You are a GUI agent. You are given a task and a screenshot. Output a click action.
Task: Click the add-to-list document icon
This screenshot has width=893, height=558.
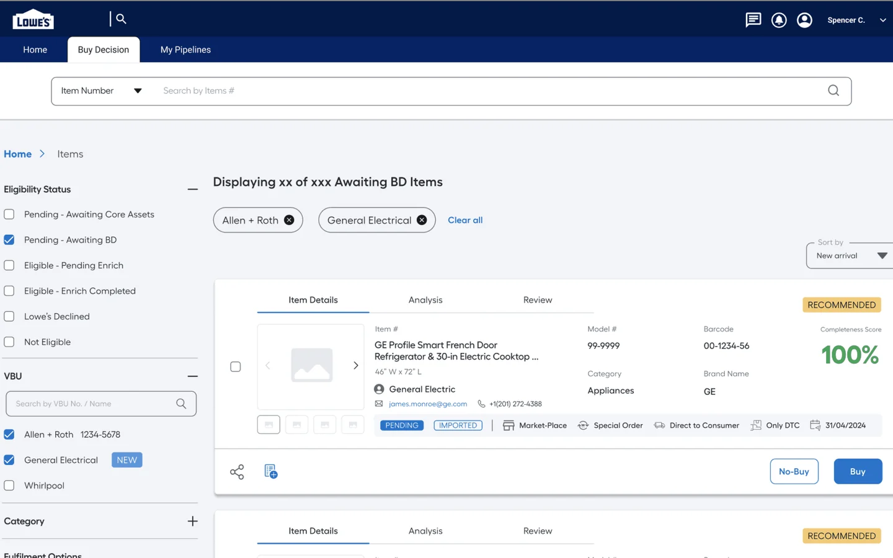271,471
